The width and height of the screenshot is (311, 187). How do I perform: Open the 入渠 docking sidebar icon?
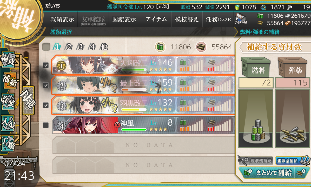click(x=8, y=123)
